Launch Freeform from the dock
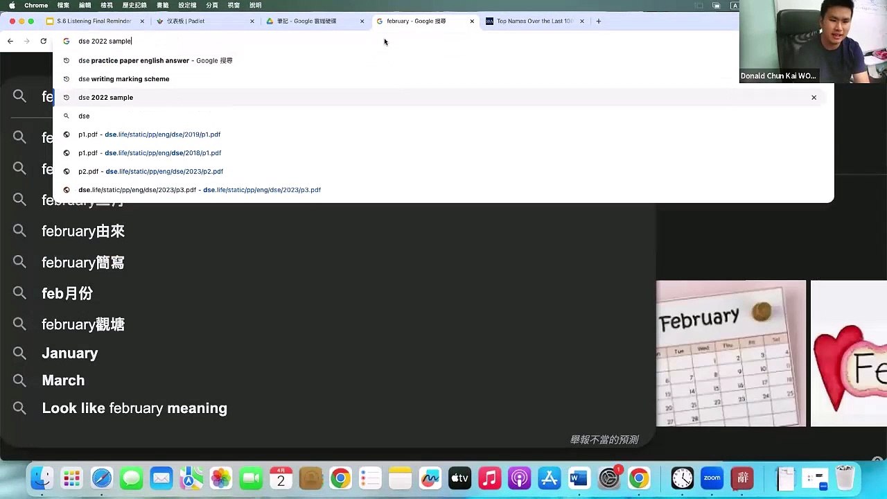This screenshot has width=887, height=499. [430, 478]
